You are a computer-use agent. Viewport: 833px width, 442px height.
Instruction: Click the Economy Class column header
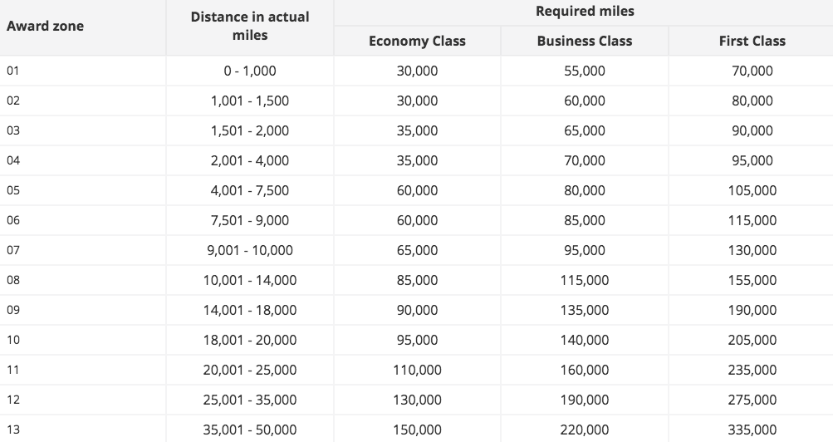coord(417,41)
